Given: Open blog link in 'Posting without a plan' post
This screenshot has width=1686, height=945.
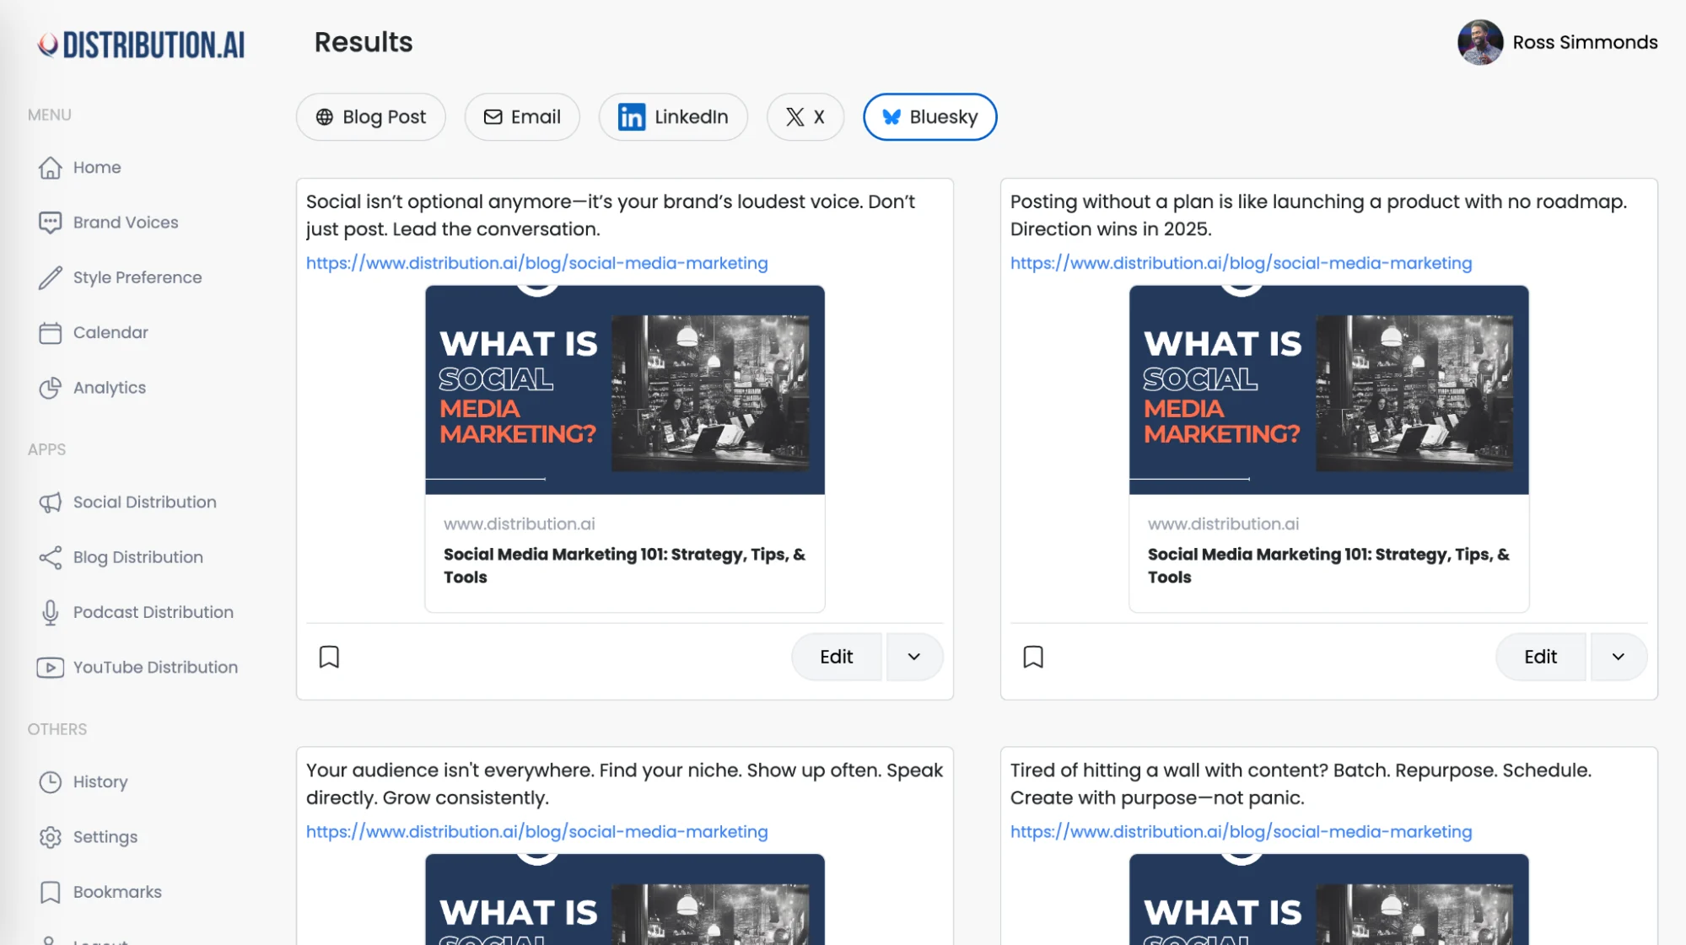Looking at the screenshot, I should [x=1242, y=263].
